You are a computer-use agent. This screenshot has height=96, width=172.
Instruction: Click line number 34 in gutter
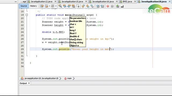click(x=22, y=66)
